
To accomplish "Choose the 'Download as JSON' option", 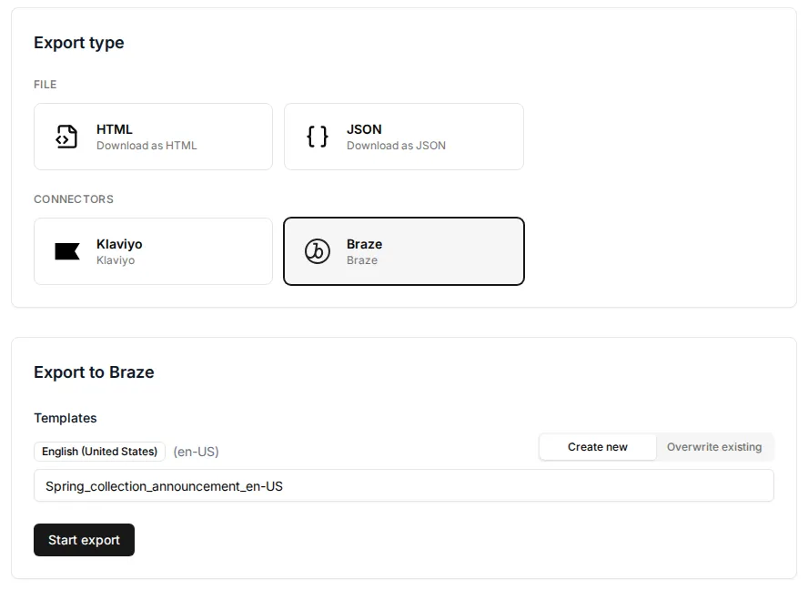I will pyautogui.click(x=403, y=137).
